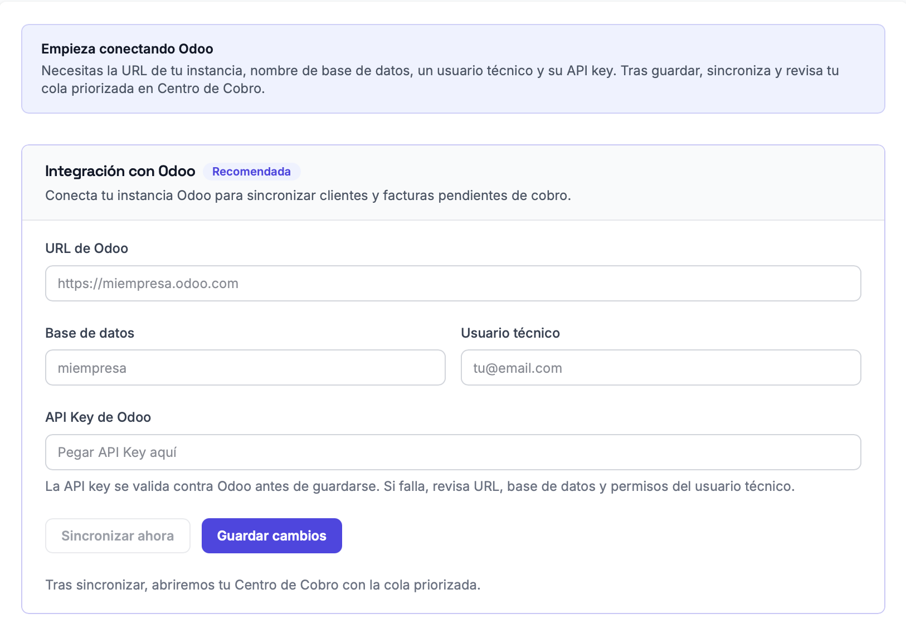Image resolution: width=906 pixels, height=633 pixels.
Task: Click the 'Base de datos' label
Action: pyautogui.click(x=90, y=333)
